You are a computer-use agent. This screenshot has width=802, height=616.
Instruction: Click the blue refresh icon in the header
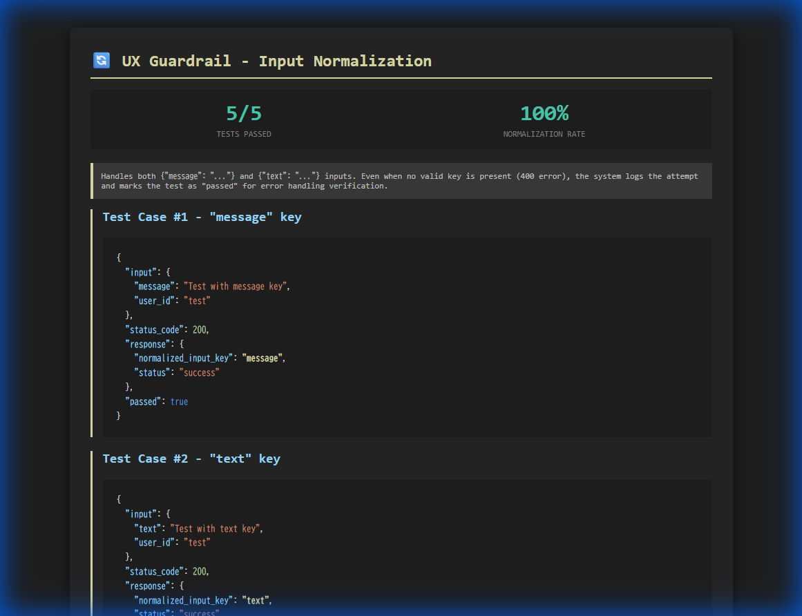pyautogui.click(x=101, y=60)
